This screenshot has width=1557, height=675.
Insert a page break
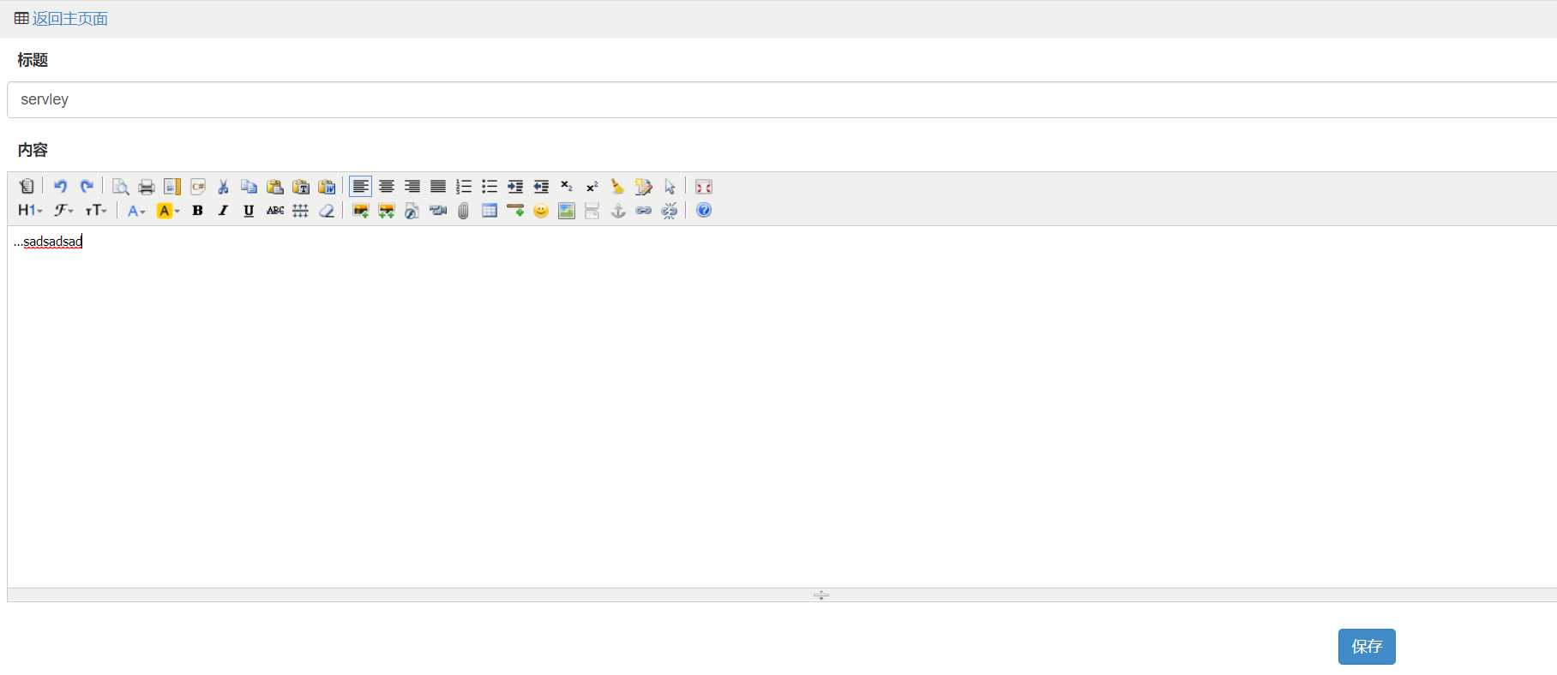click(592, 210)
